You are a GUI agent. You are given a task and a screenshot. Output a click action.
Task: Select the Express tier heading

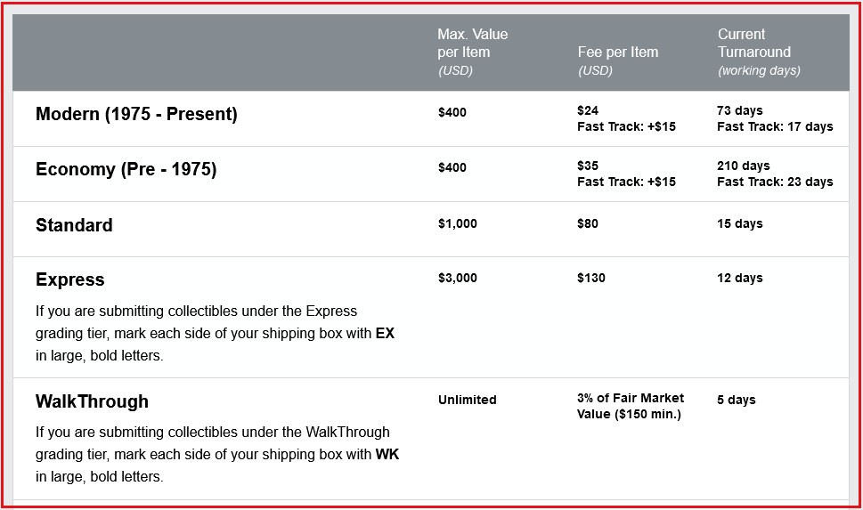point(69,279)
